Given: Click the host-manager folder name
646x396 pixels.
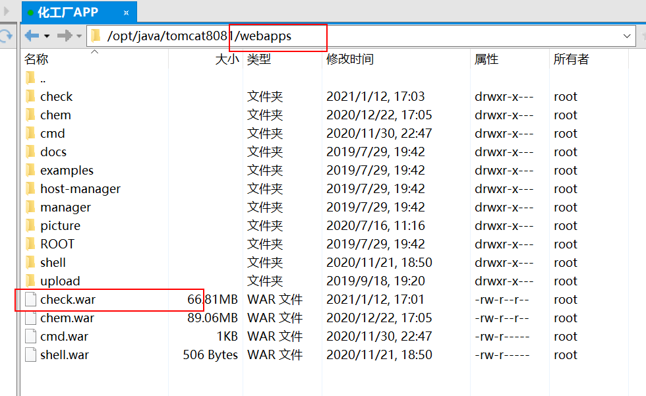Looking at the screenshot, I should point(80,188).
